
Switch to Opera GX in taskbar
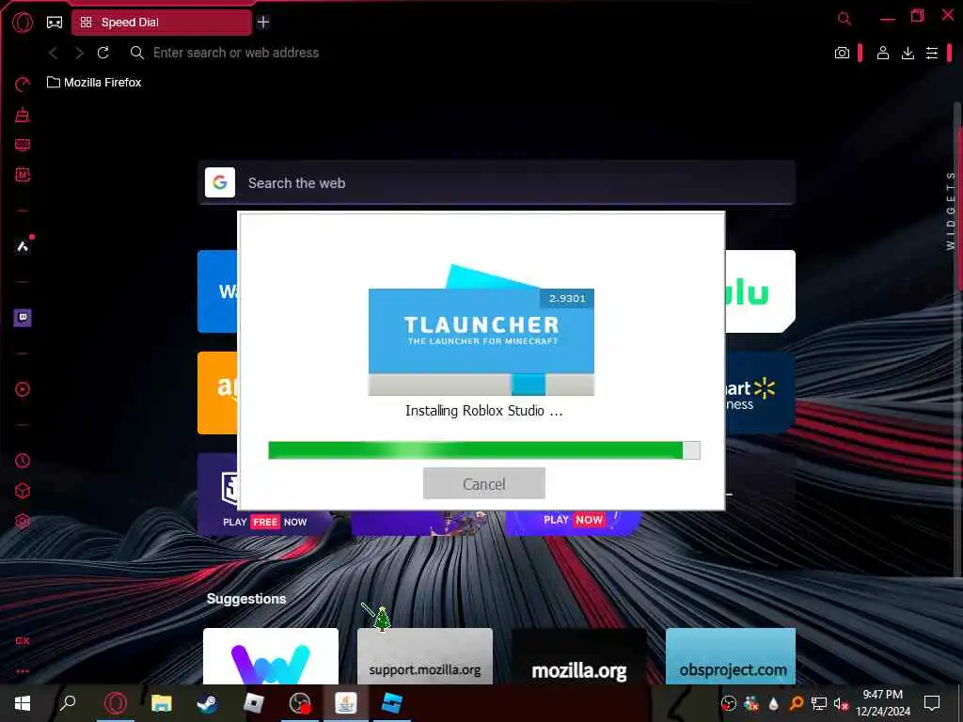[116, 703]
